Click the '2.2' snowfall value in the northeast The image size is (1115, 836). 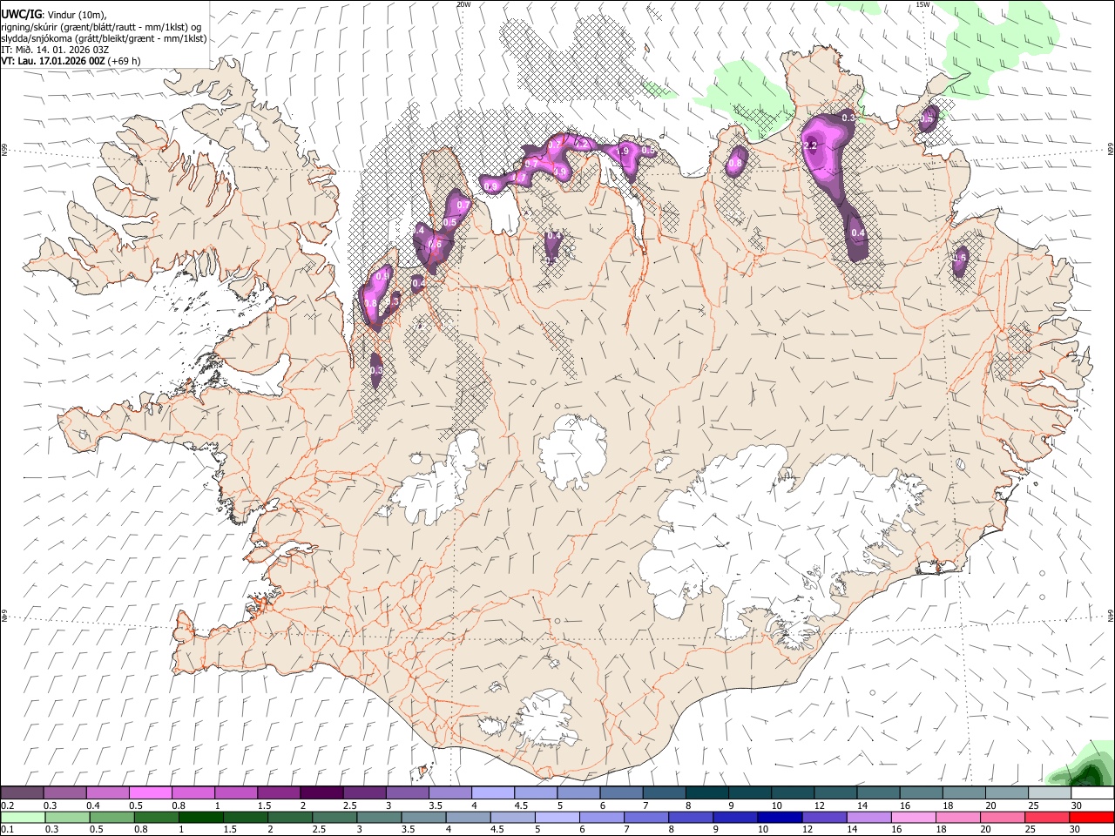pos(810,146)
